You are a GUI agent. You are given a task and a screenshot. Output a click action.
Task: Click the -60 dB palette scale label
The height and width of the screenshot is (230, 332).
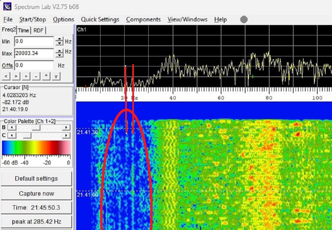[x=10, y=163]
